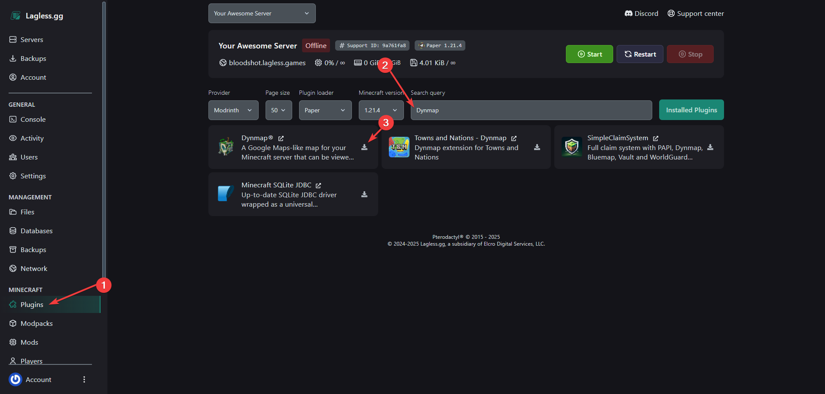The width and height of the screenshot is (825, 394).
Task: Open the Plugin loader dropdown showing Paper
Action: pos(325,110)
